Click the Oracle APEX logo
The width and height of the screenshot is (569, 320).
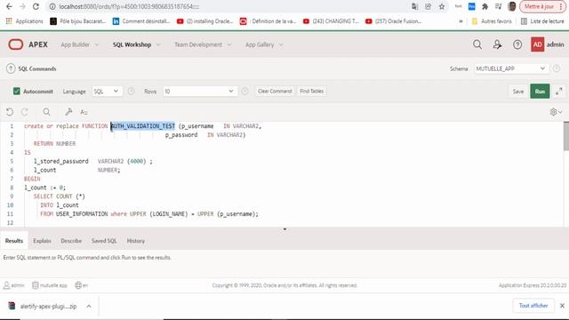tap(28, 44)
